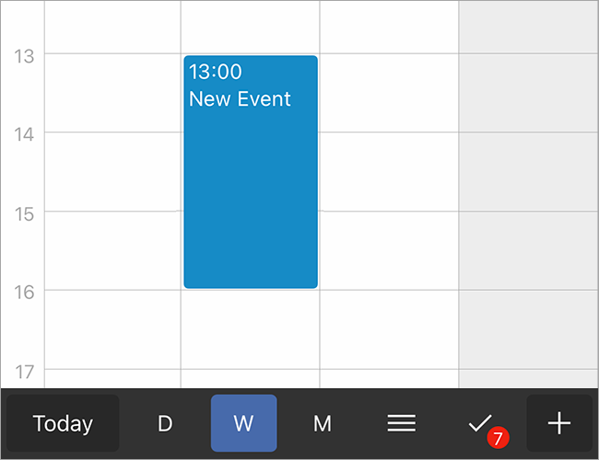Click the empty 16:00 slot below New Event
599x460 pixels.
[251, 331]
